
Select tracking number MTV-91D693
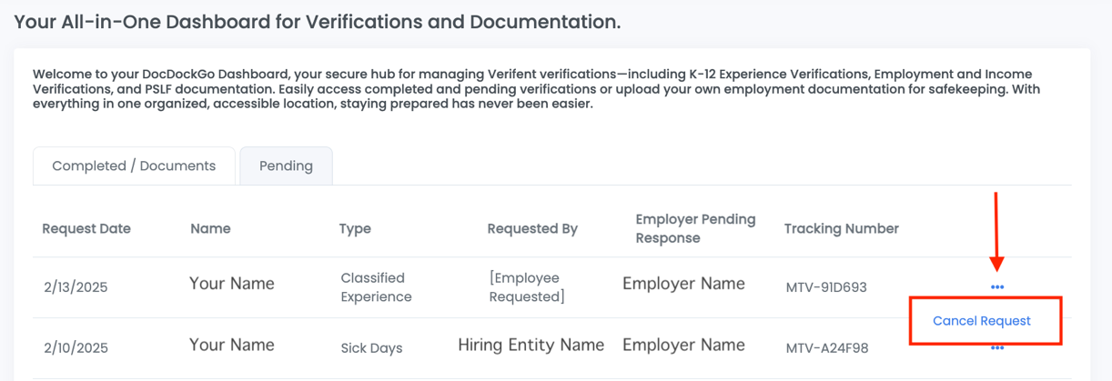(826, 287)
